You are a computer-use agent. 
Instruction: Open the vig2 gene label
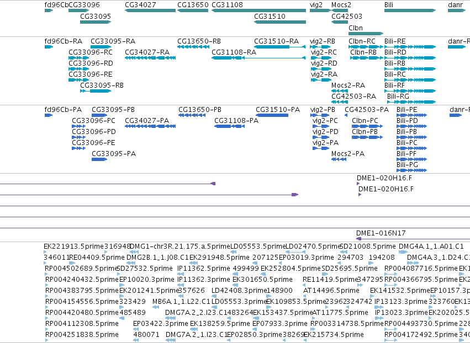click(316, 5)
